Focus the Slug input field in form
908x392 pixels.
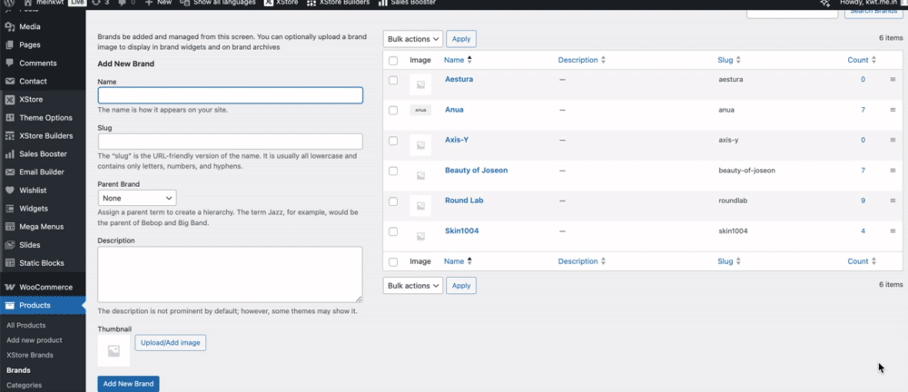click(x=231, y=142)
